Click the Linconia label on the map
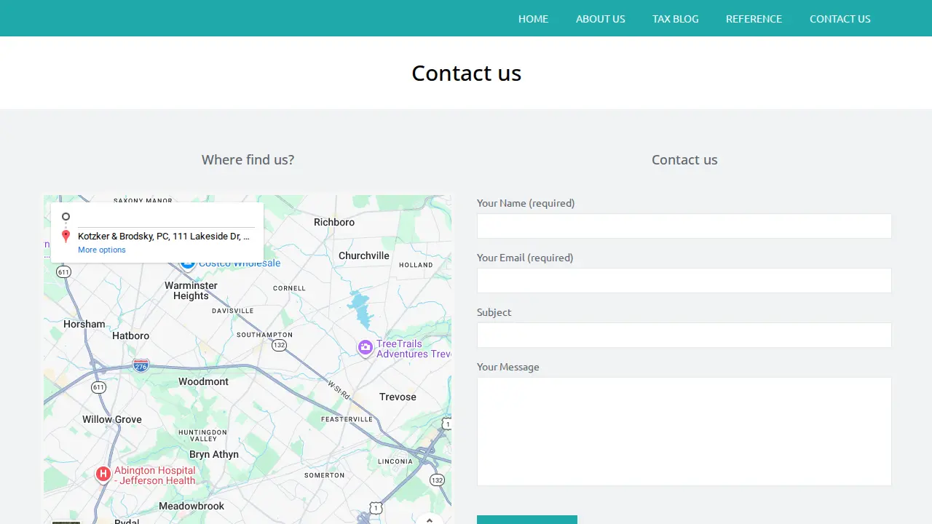Viewport: 932px width, 524px height. pyautogui.click(x=395, y=461)
